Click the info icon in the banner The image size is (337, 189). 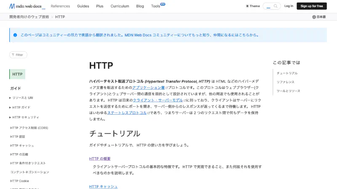(x=15, y=35)
